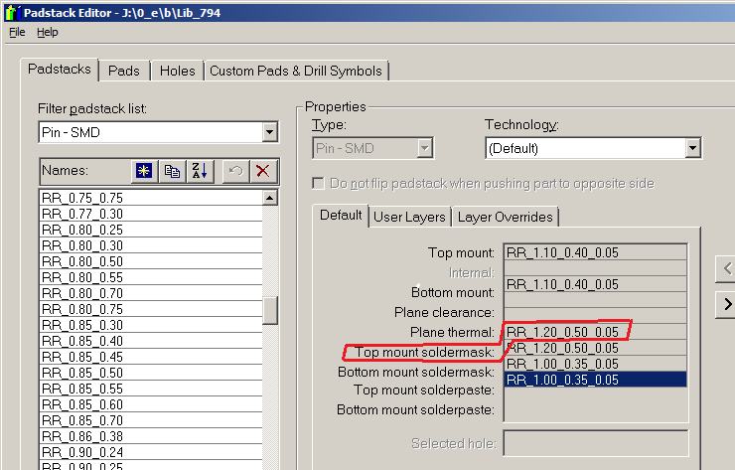
Task: Select RR_0.85_0.30 in names list
Action: pyautogui.click(x=151, y=326)
